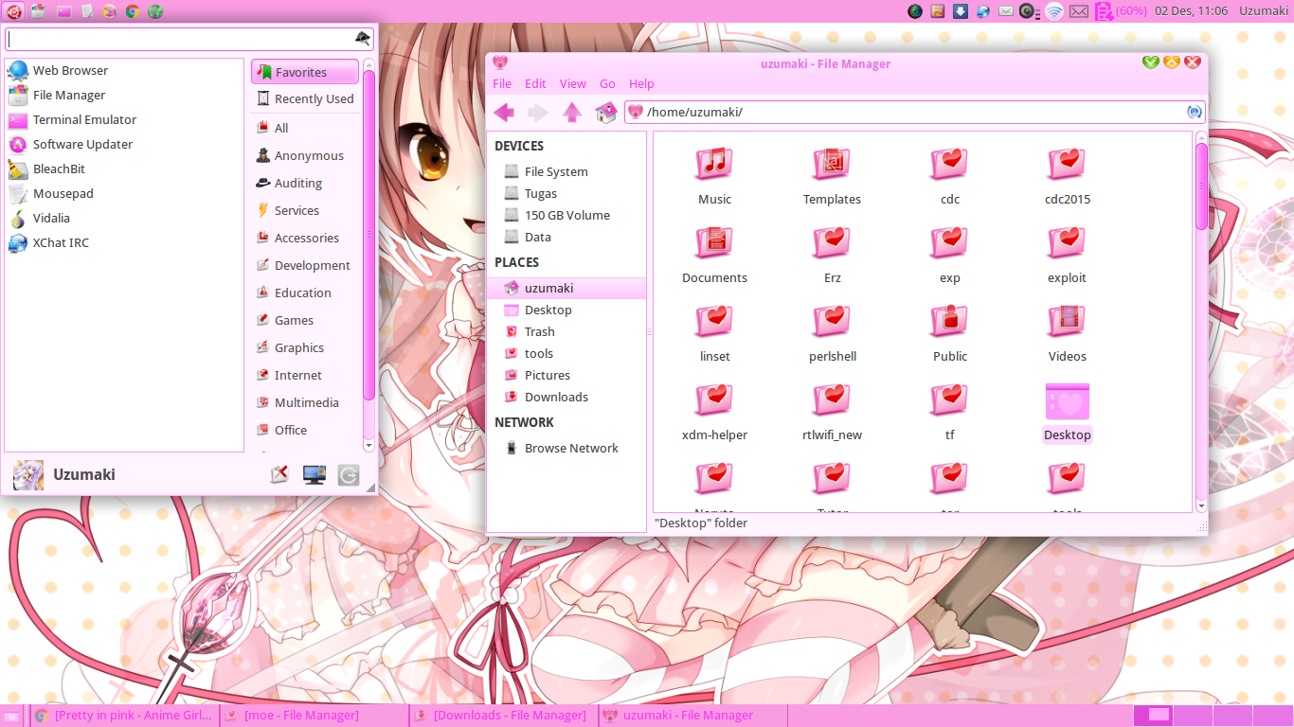Image resolution: width=1294 pixels, height=727 pixels.
Task: Log out using the power-arrow icon
Action: point(348,474)
